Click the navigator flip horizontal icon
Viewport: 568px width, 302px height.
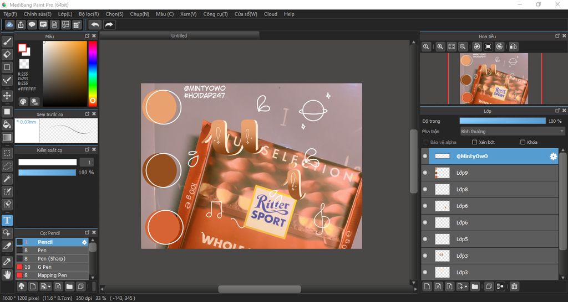point(513,46)
